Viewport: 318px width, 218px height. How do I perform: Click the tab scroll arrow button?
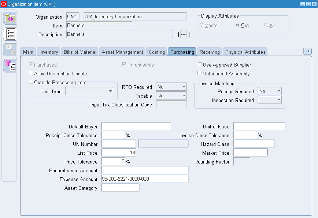[x=307, y=51]
